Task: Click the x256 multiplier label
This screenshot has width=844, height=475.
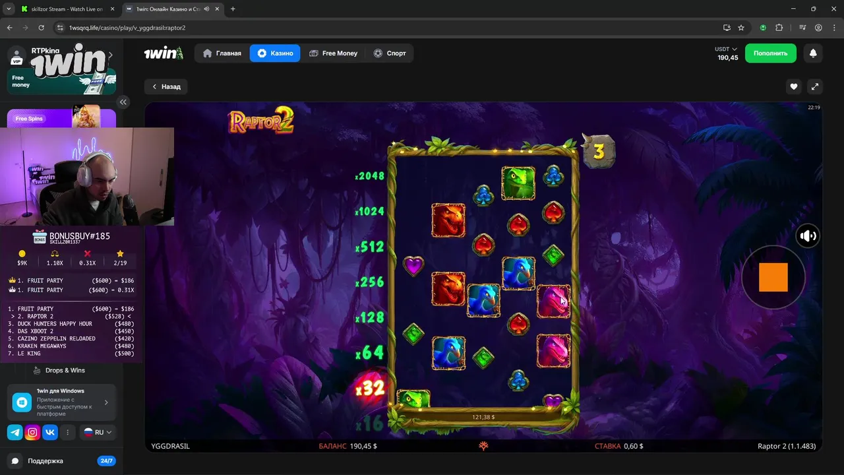Action: point(369,282)
